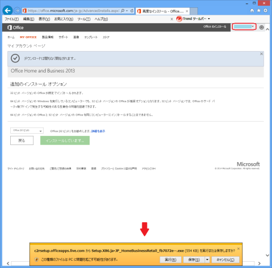Go to the ホーム navigation link
272x268 pixels.
pyautogui.click(x=11, y=37)
